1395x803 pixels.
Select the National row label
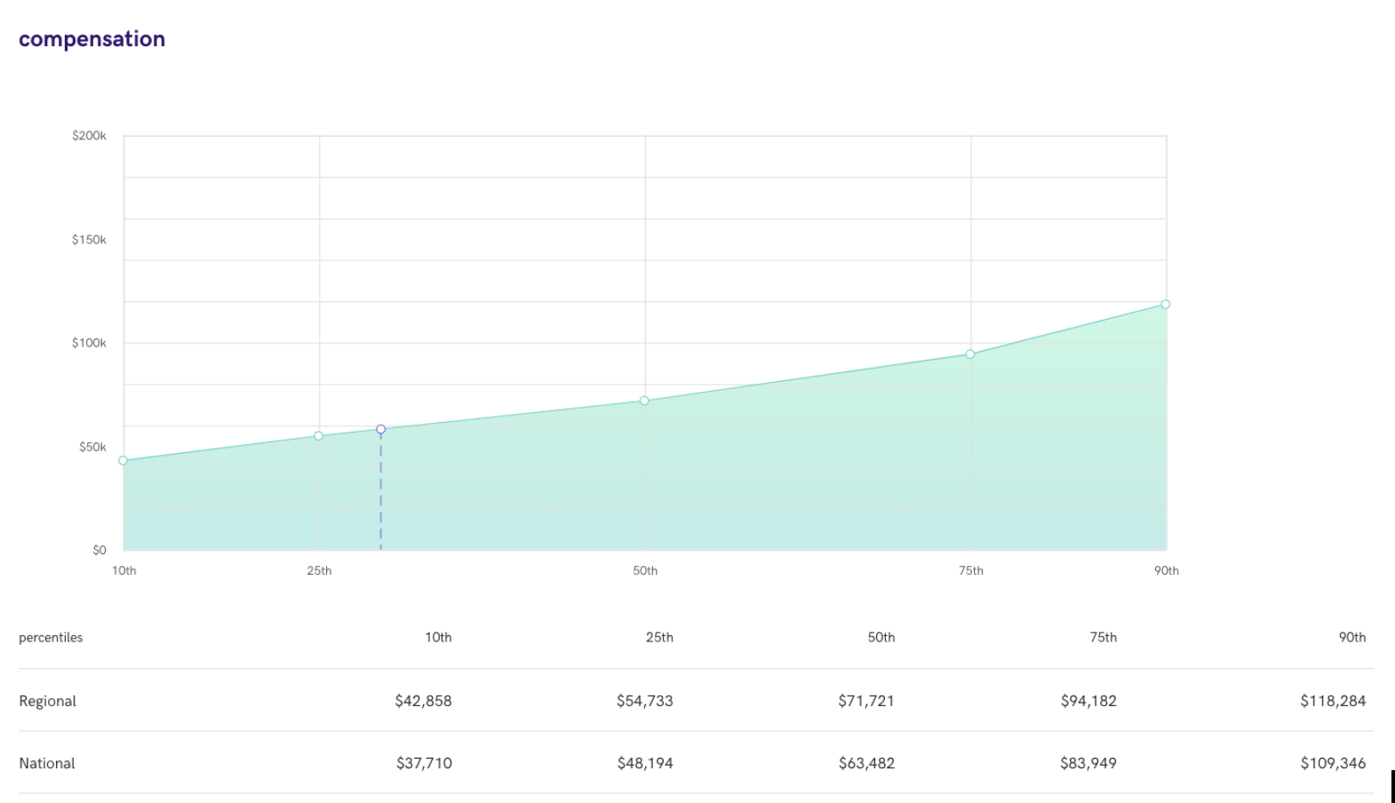pos(47,763)
